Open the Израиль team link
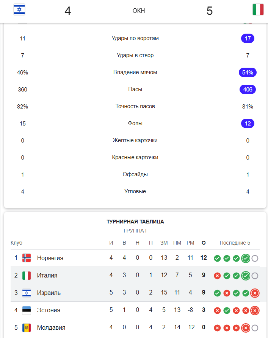 pos(49,293)
